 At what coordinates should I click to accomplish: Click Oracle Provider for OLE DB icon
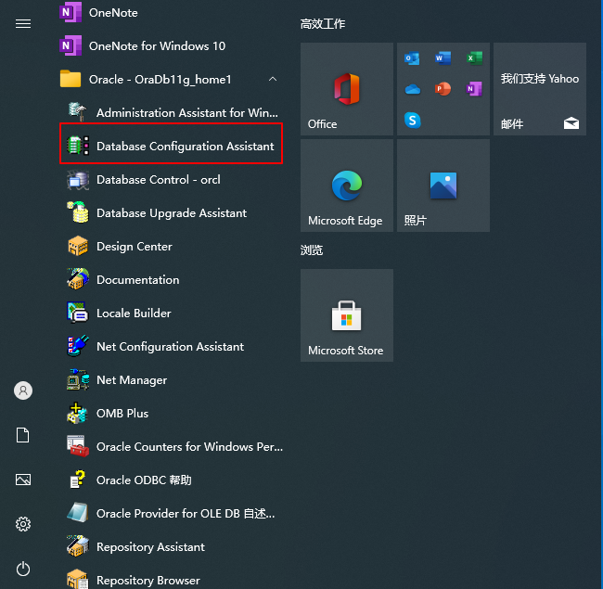click(78, 513)
